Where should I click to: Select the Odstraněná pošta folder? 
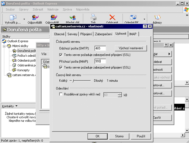click(27, 65)
